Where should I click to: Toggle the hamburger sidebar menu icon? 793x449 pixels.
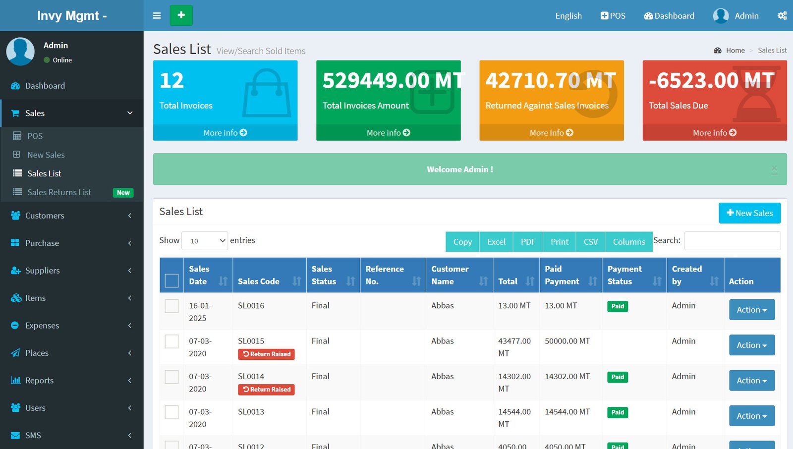[157, 15]
